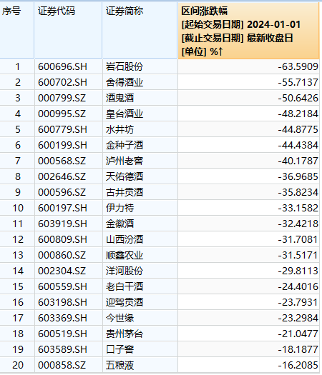This screenshot has height=375, width=322.
Task: Select the 老白干酒 row
Action: [160, 286]
